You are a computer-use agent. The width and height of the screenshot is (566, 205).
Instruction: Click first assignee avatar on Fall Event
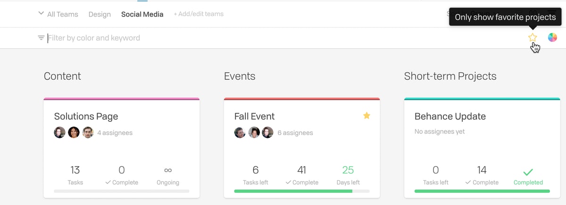tap(240, 133)
